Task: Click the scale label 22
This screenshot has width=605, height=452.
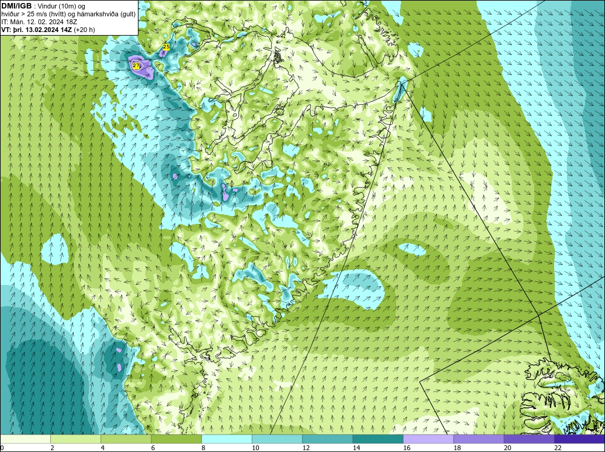Action: pos(558,448)
